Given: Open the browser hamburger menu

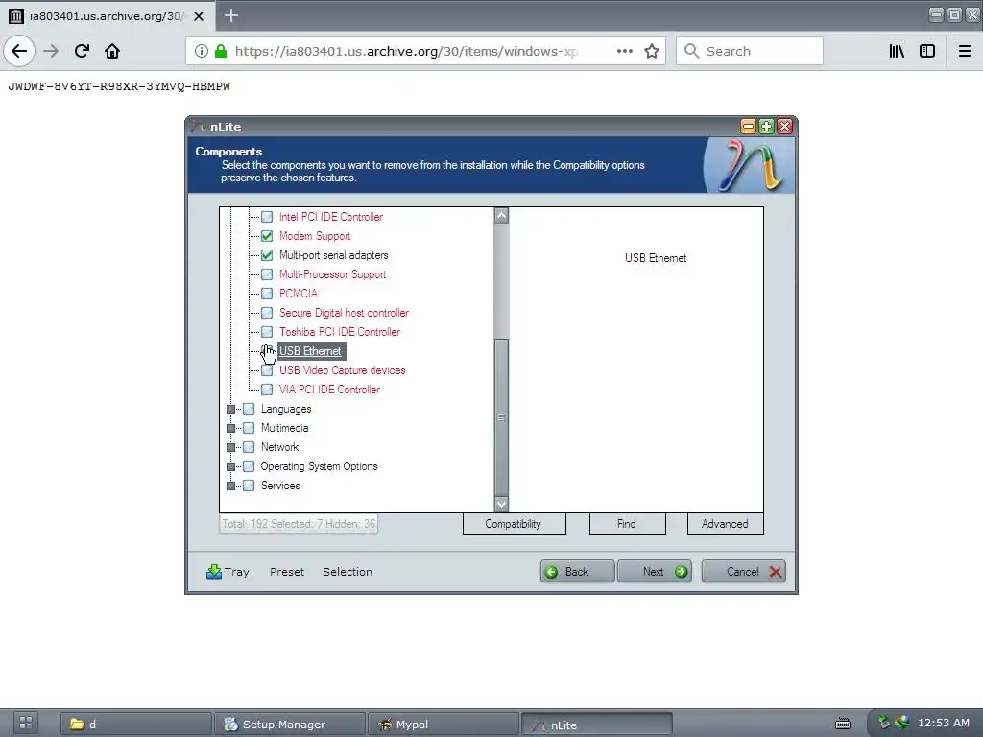Looking at the screenshot, I should pyautogui.click(x=965, y=51).
